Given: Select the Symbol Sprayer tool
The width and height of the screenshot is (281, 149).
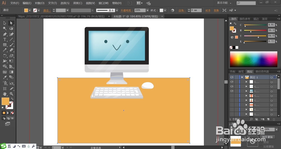Looking at the screenshot, I should [x=5, y=83].
